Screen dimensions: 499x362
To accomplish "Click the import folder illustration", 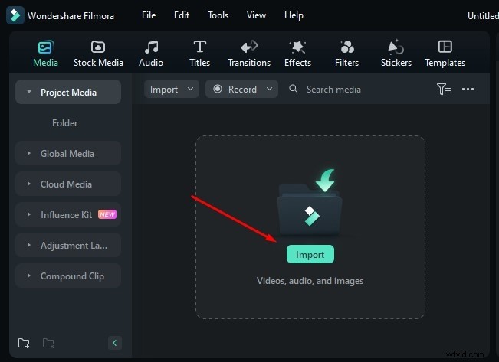I will tap(310, 204).
